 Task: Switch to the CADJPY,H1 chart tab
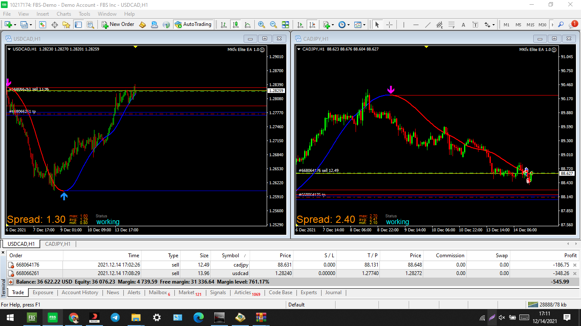point(58,244)
